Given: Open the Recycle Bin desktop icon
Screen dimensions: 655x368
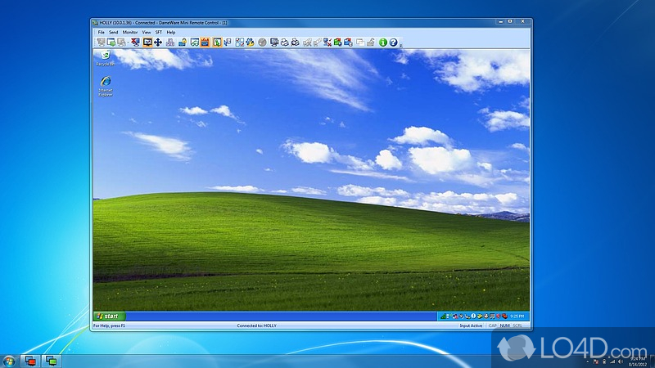Looking at the screenshot, I should point(105,56).
